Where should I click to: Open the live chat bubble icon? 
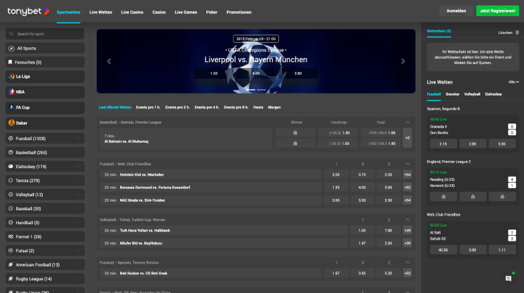click(x=508, y=278)
